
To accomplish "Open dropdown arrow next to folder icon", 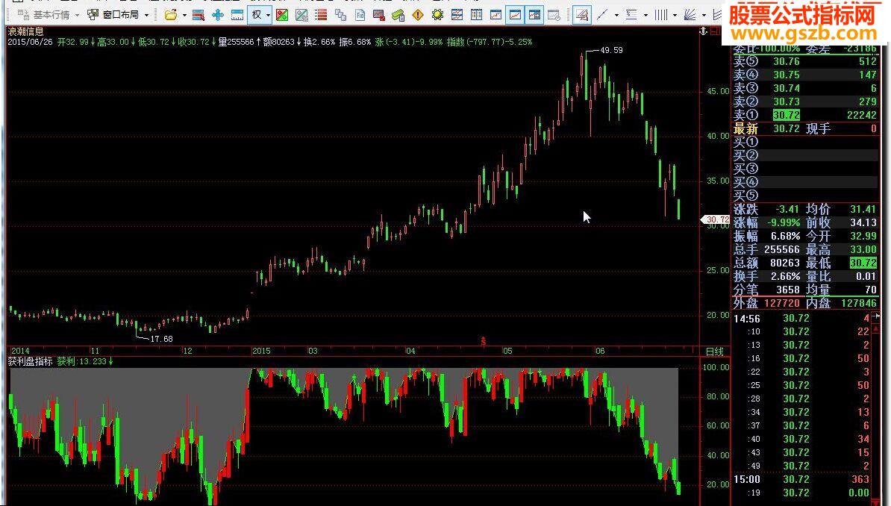I will pyautogui.click(x=184, y=16).
